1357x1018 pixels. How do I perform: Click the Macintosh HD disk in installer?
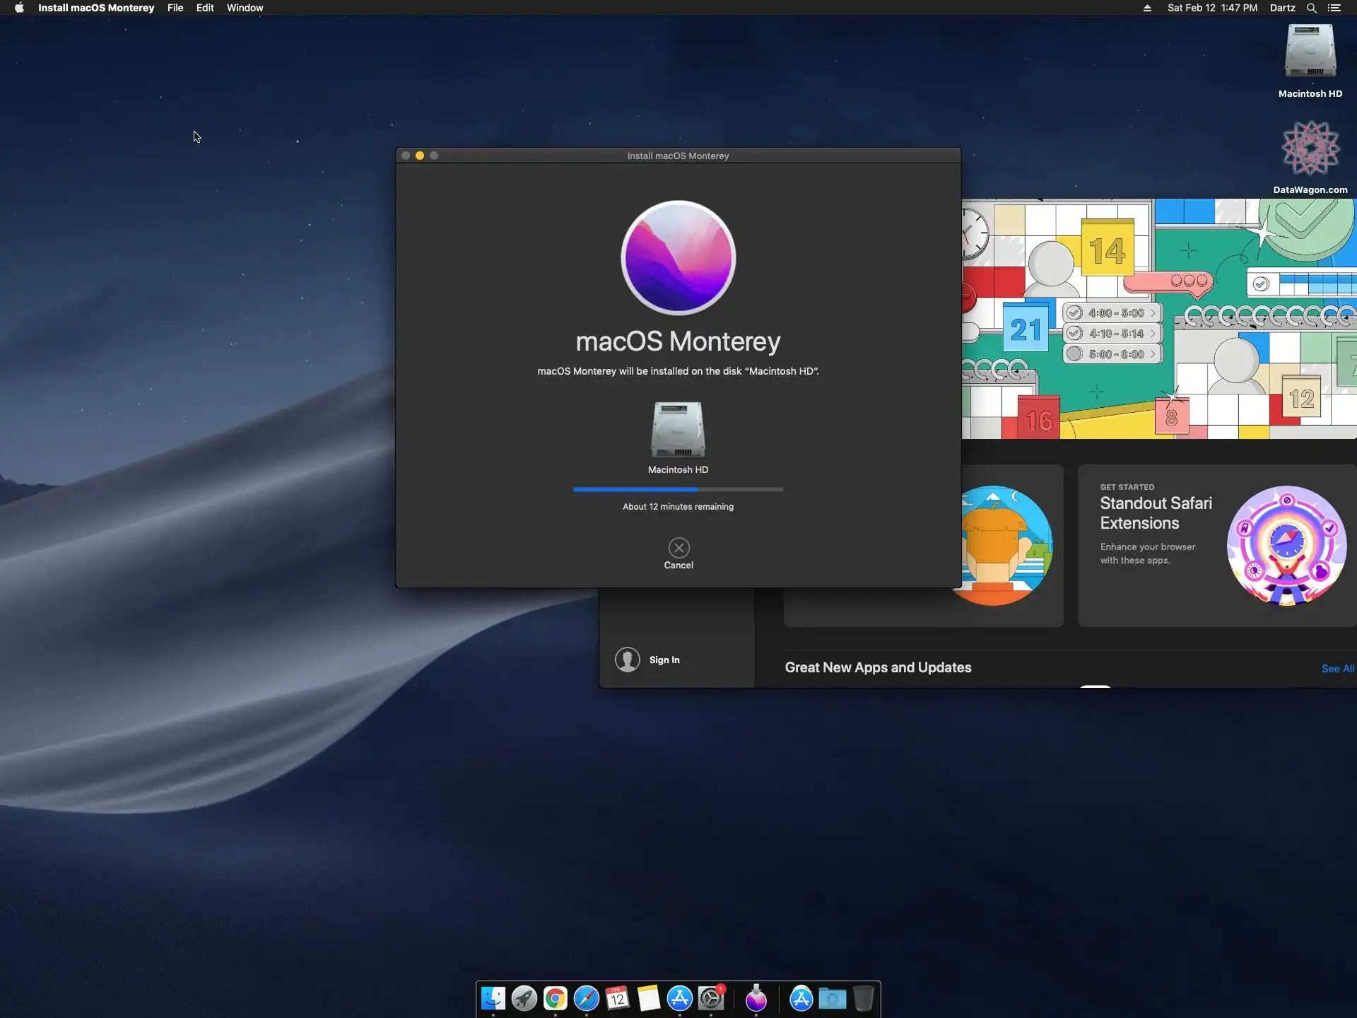tap(678, 430)
